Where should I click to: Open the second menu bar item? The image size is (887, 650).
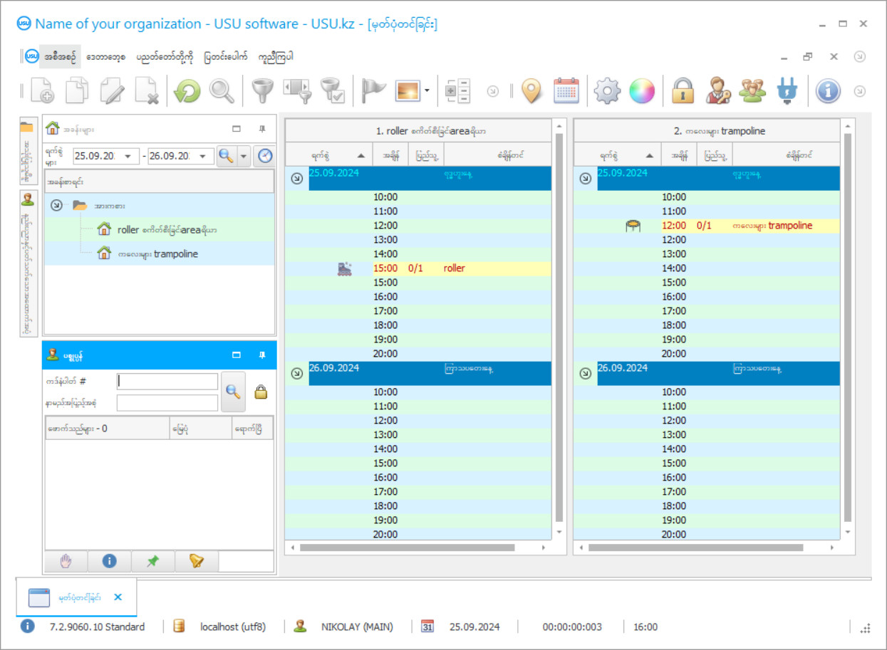(x=107, y=57)
